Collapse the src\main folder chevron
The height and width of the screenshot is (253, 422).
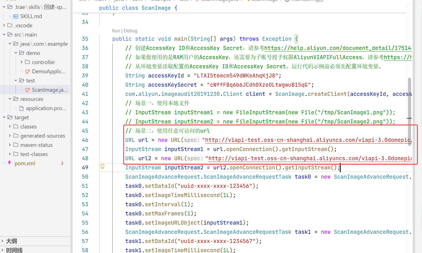tap(4, 35)
